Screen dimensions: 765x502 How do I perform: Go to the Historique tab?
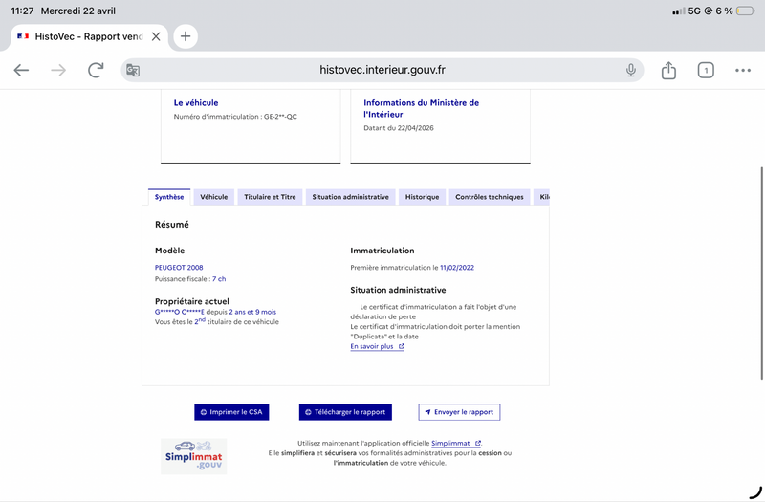point(422,197)
